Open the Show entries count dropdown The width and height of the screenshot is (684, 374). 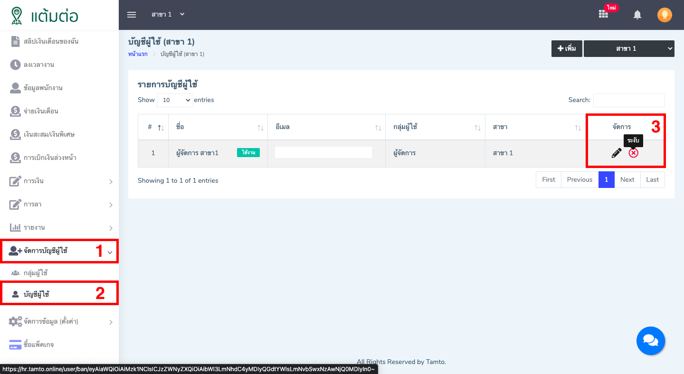click(x=174, y=100)
